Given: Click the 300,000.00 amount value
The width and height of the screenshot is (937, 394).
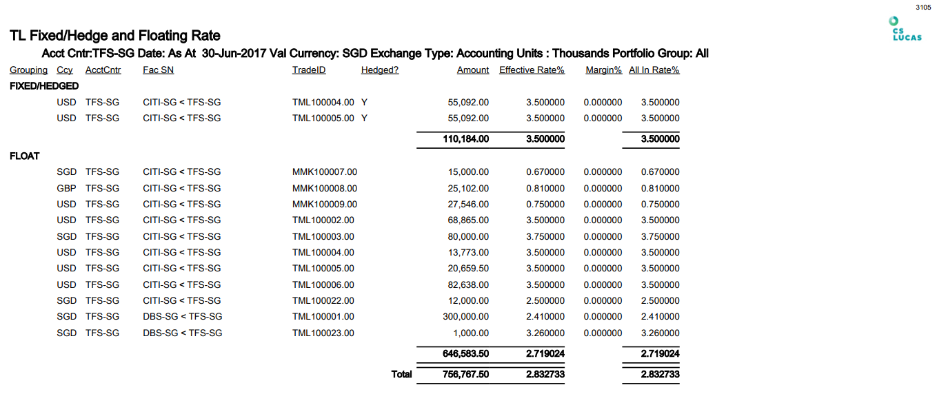Looking at the screenshot, I should (x=465, y=317).
